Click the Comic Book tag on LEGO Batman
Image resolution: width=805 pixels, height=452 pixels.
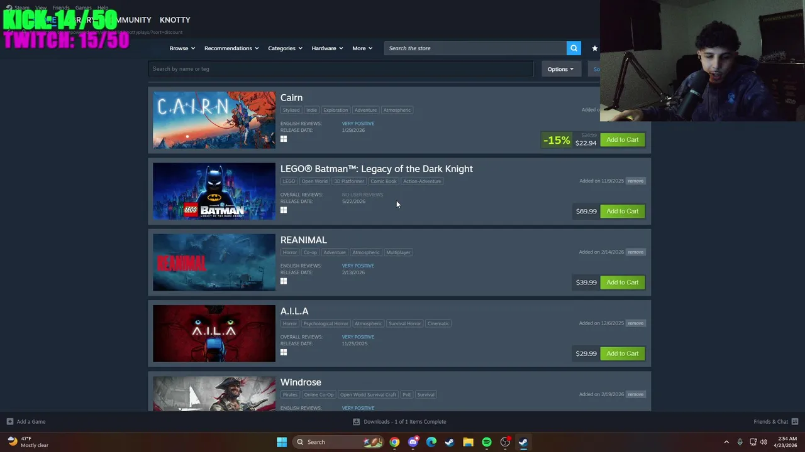click(384, 181)
